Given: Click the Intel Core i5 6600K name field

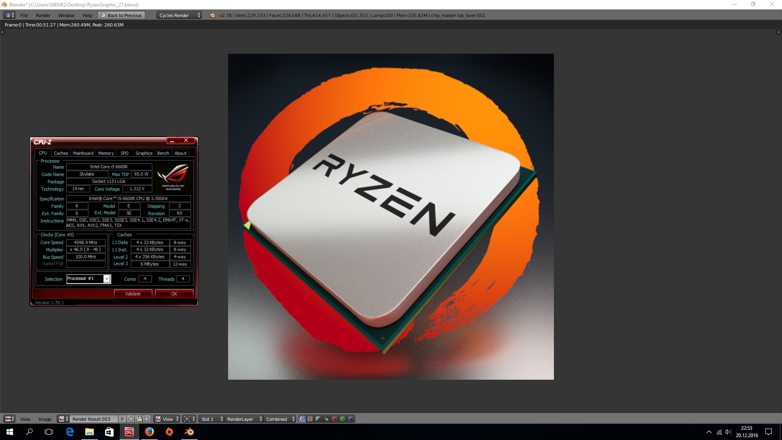Looking at the screenshot, I should click(109, 167).
